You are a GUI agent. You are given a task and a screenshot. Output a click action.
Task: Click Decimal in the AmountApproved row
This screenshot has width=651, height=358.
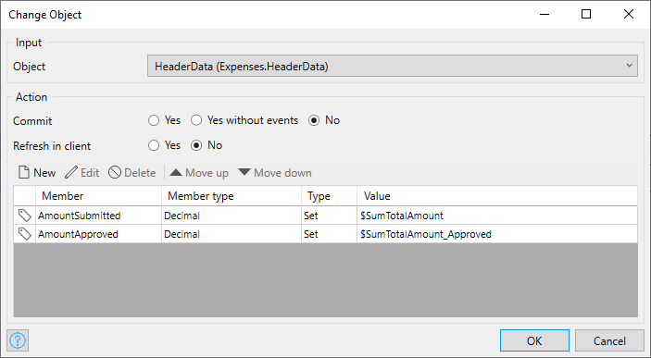232,234
